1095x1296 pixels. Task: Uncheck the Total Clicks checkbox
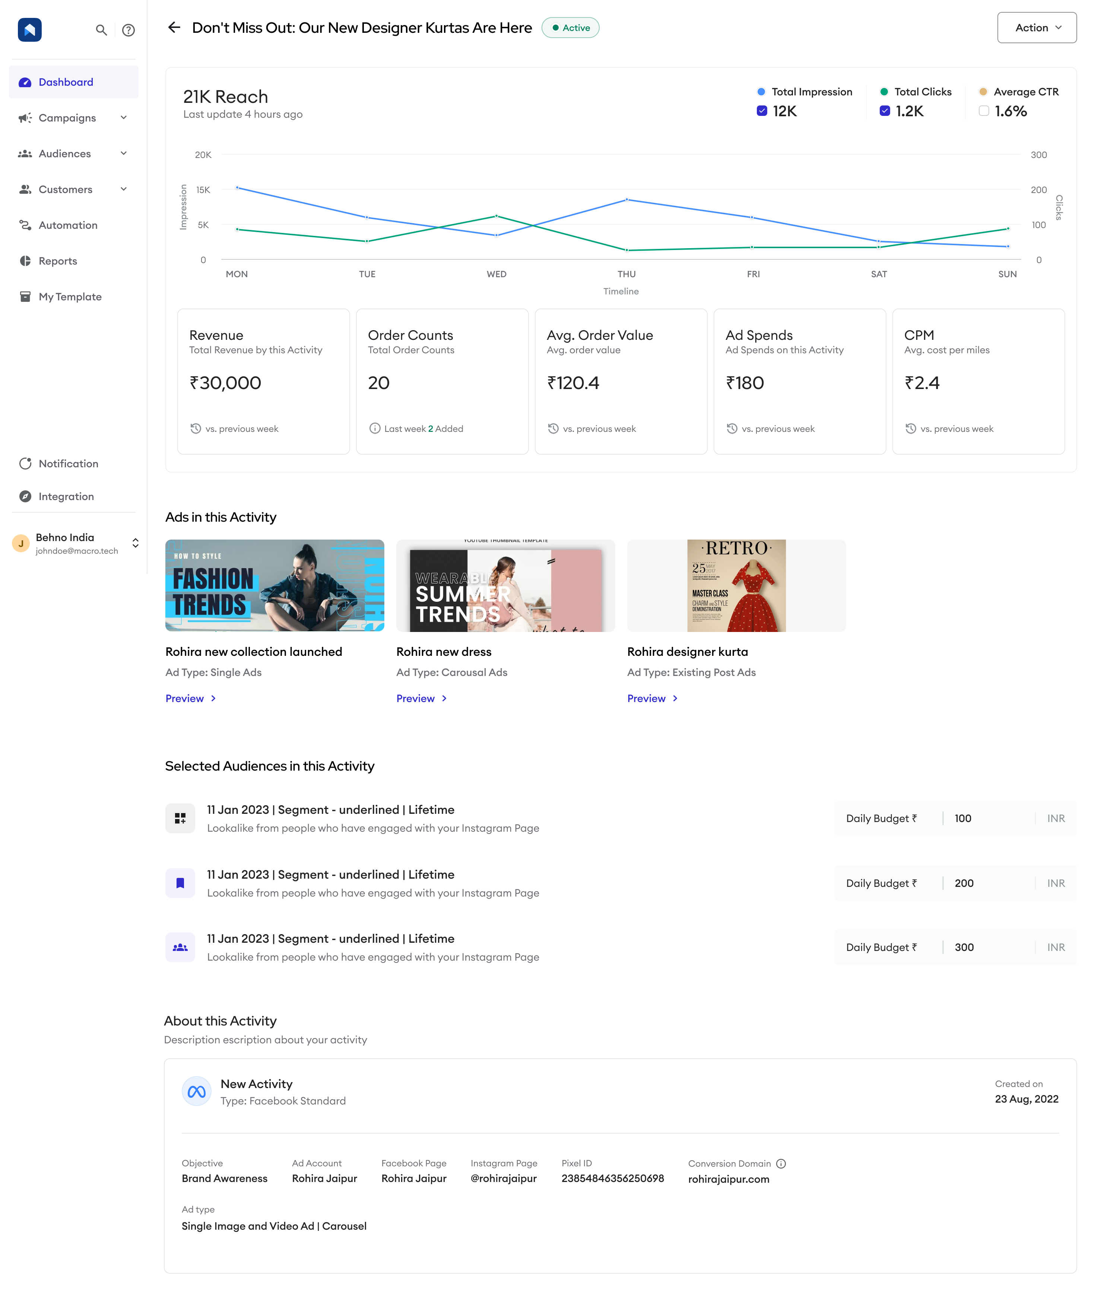tap(885, 111)
